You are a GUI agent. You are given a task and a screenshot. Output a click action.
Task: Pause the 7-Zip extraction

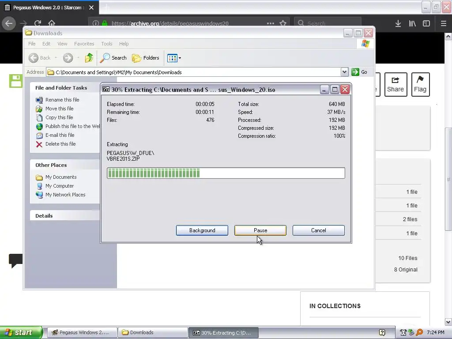click(x=260, y=230)
